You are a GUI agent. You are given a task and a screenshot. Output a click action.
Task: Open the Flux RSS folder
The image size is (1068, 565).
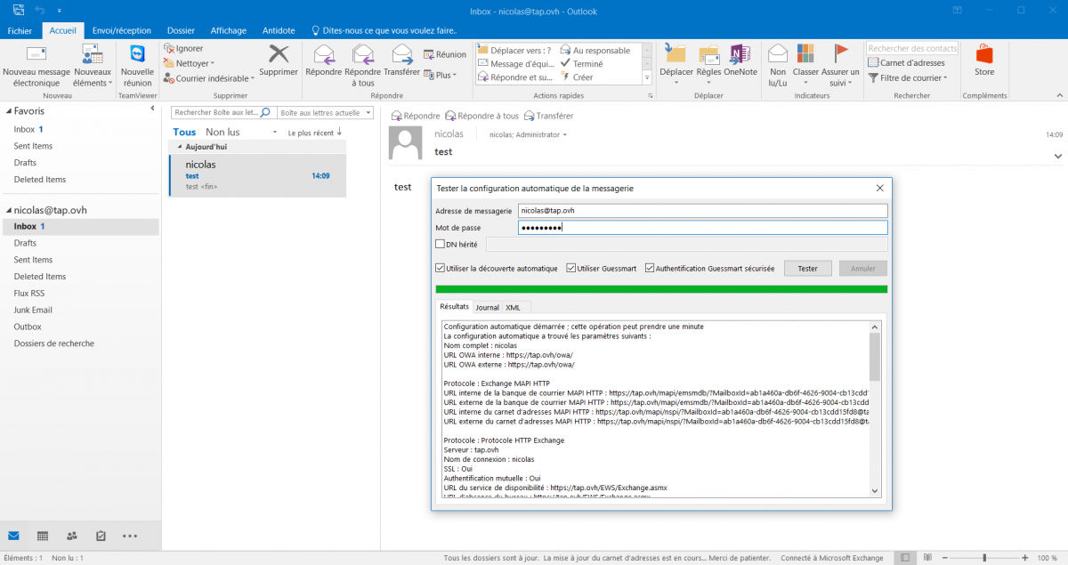[x=31, y=294]
